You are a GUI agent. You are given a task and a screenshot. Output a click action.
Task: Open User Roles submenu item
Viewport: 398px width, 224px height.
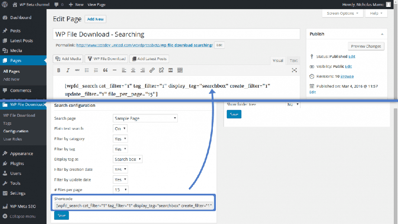(x=13, y=139)
